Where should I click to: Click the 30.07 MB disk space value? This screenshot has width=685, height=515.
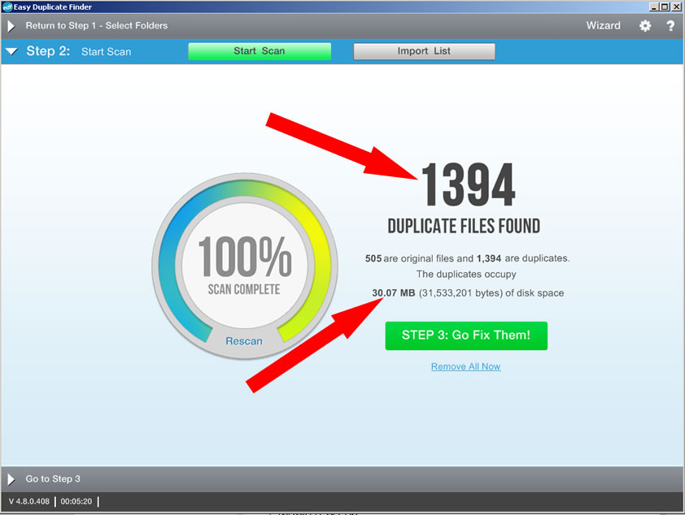tap(394, 292)
